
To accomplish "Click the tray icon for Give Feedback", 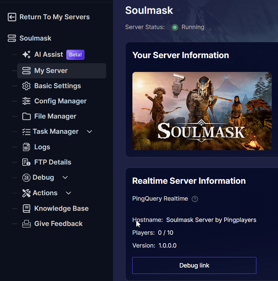I will [26, 224].
